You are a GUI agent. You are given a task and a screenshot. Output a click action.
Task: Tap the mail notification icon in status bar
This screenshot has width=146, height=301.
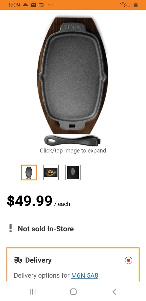coord(33,5)
